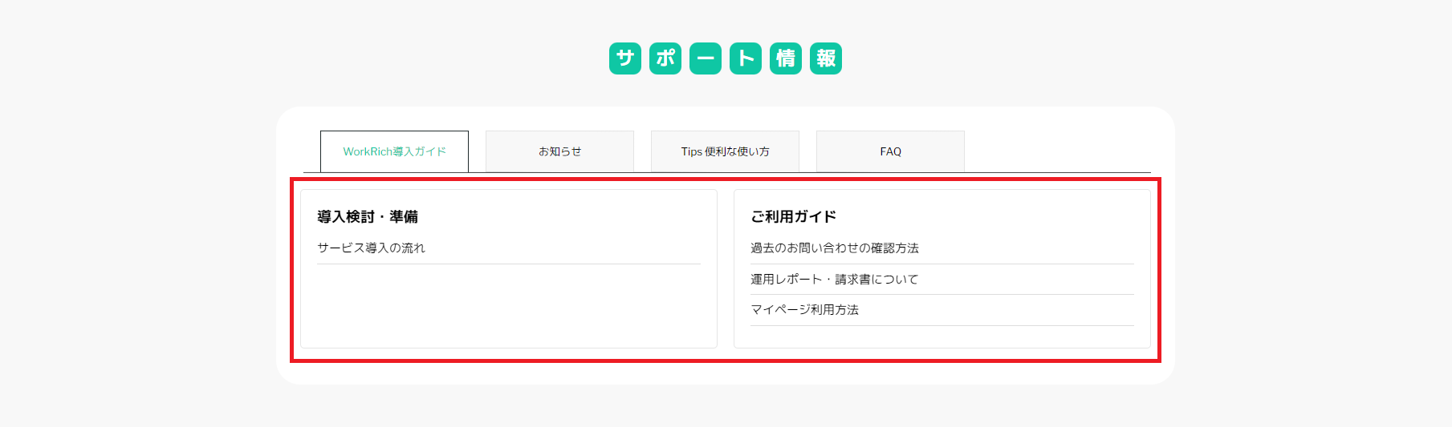Click the green 報 title tile
Image resolution: width=1452 pixels, height=427 pixels.
click(x=826, y=58)
